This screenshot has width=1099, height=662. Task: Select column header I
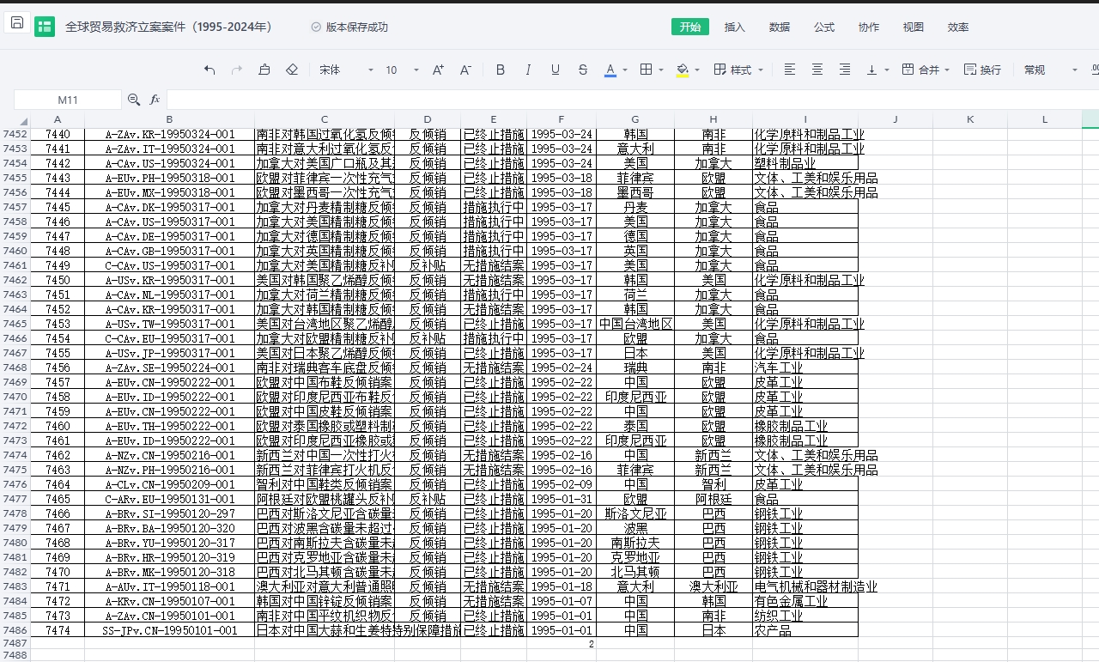point(805,119)
